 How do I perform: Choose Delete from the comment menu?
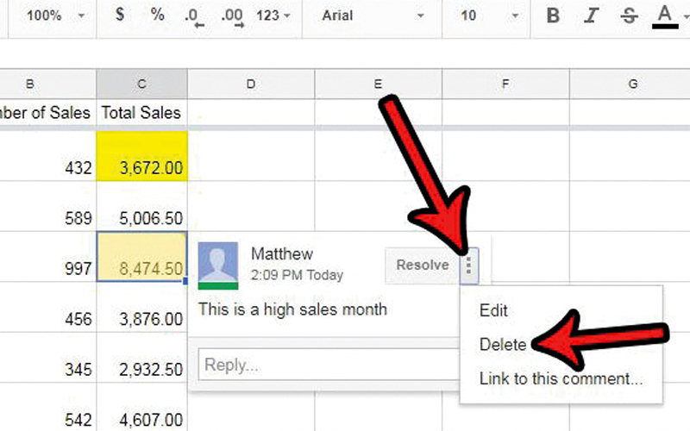(x=502, y=344)
